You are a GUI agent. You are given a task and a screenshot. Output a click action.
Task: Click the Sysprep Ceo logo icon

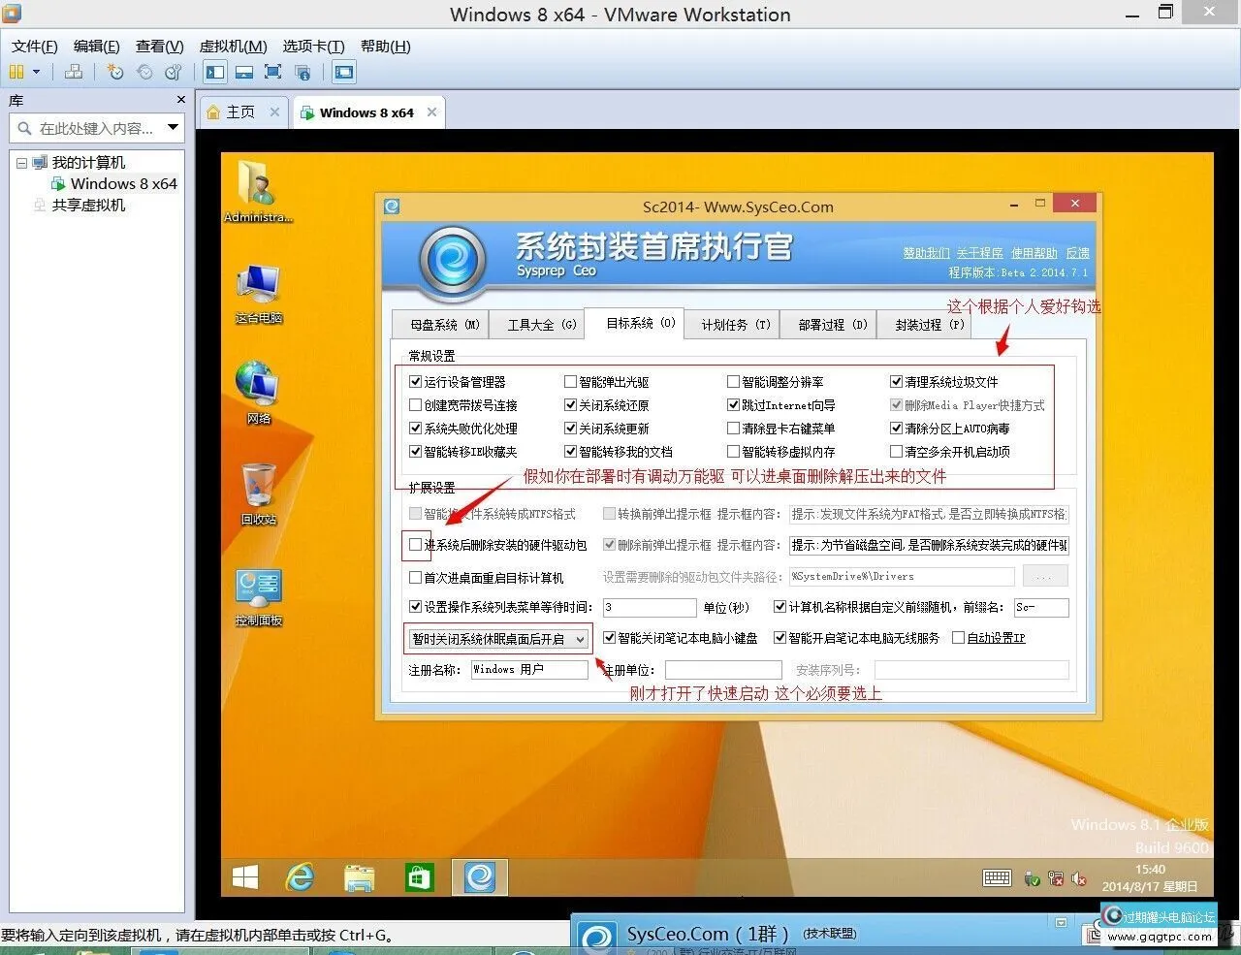(x=452, y=262)
